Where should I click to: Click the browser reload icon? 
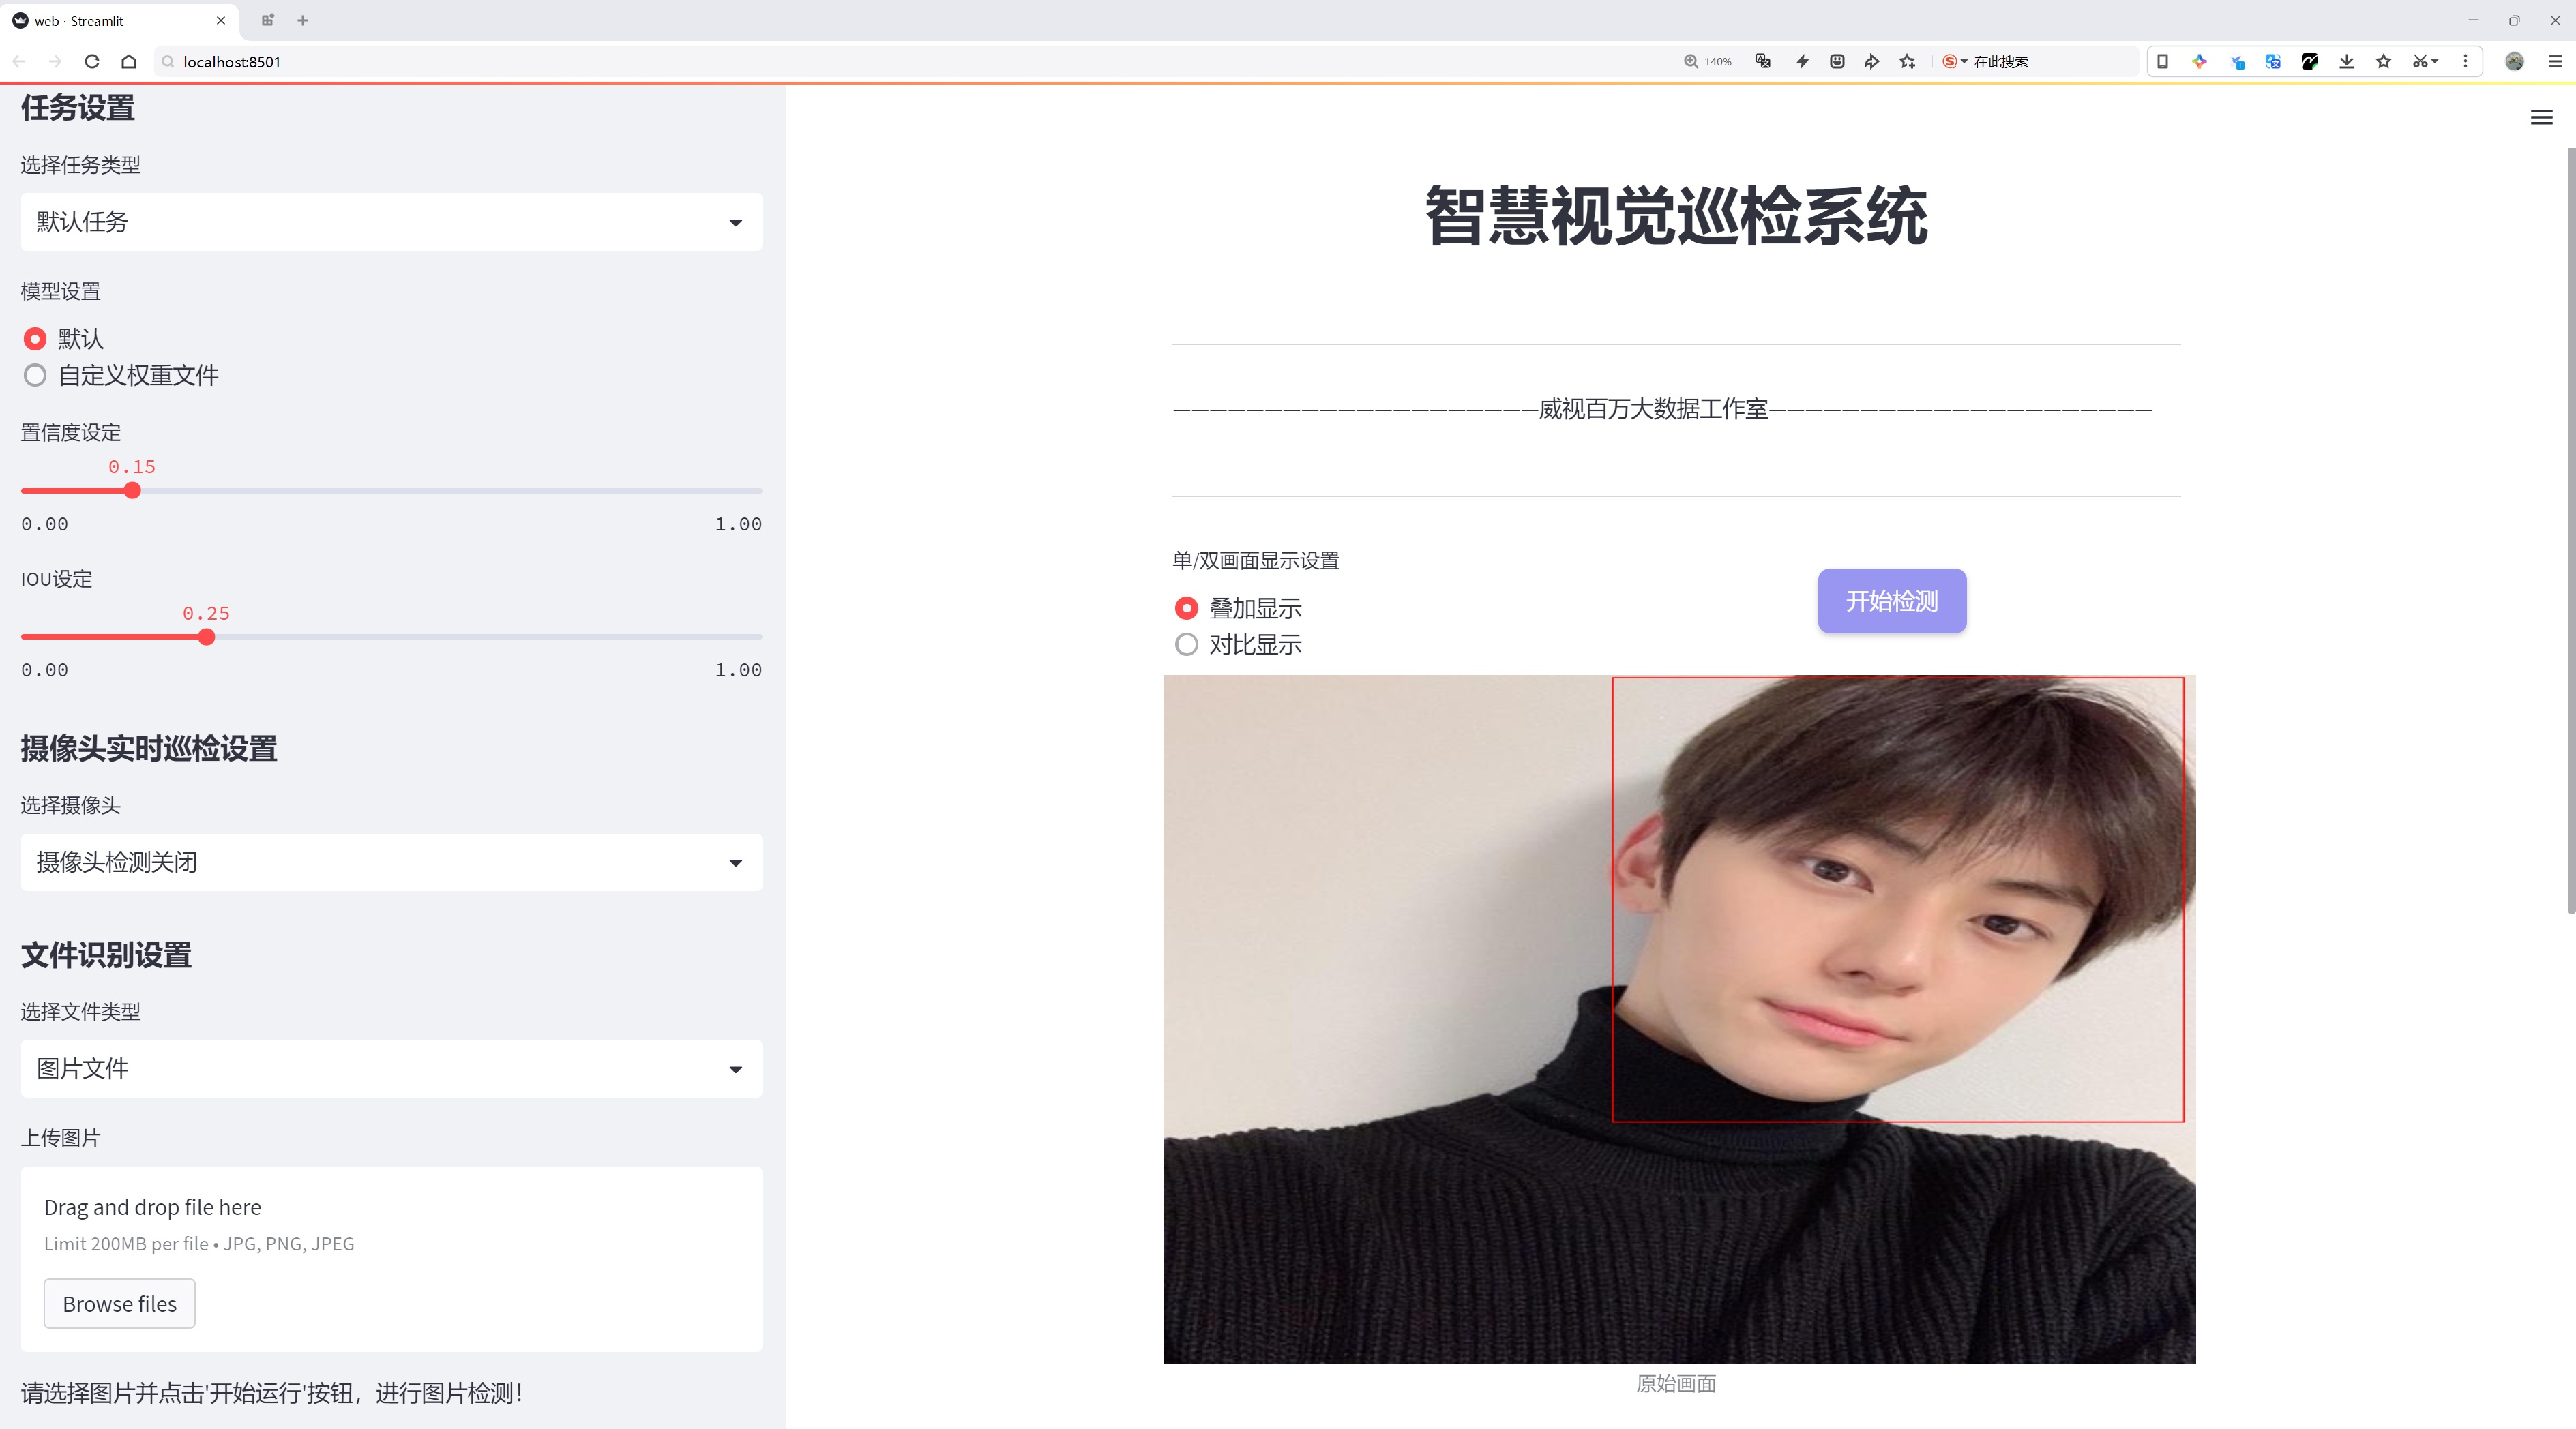click(x=92, y=62)
